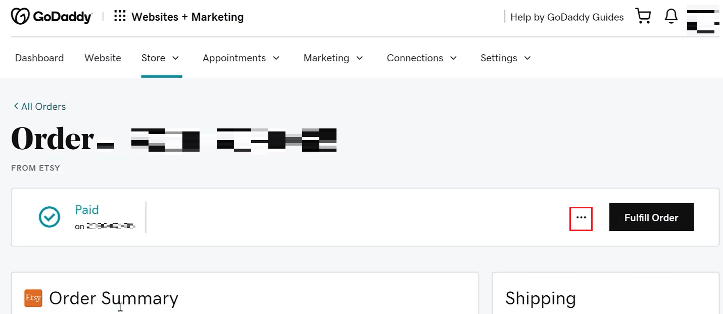The image size is (723, 314).
Task: Switch to the Website tab
Action: (x=103, y=58)
